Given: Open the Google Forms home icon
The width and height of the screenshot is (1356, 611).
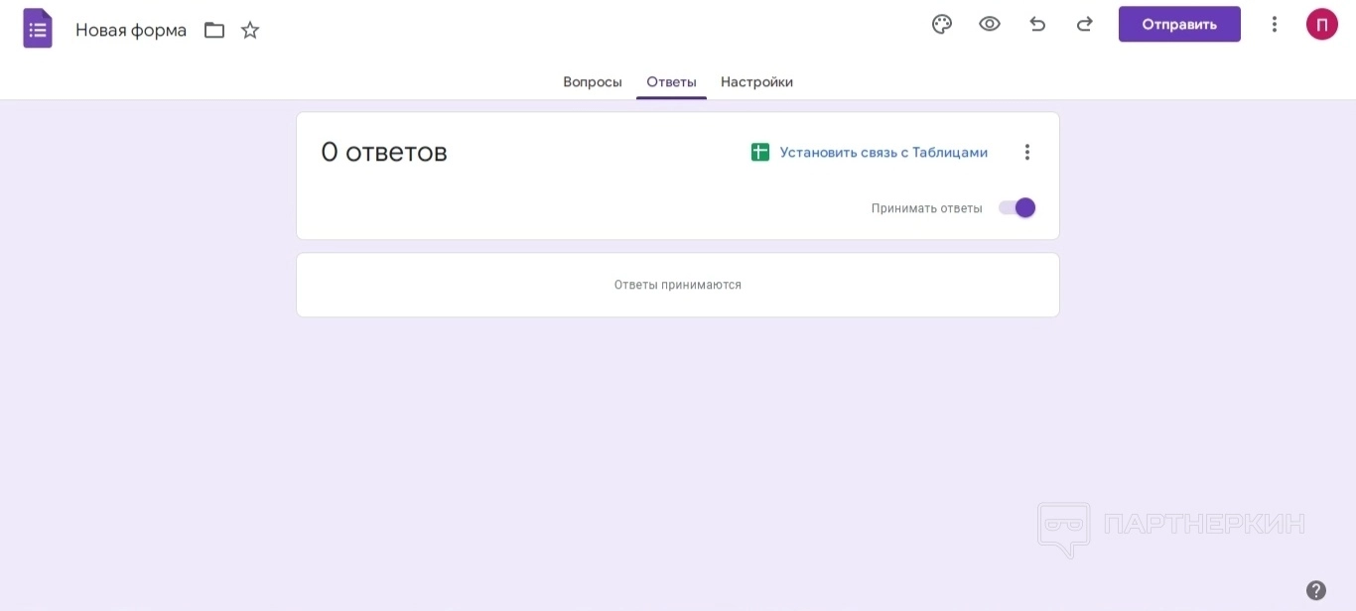Looking at the screenshot, I should 38,29.
